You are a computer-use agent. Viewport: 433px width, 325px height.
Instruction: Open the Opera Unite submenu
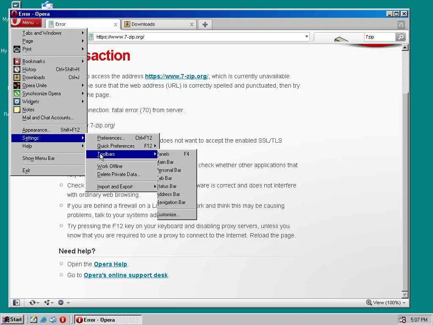pos(49,85)
